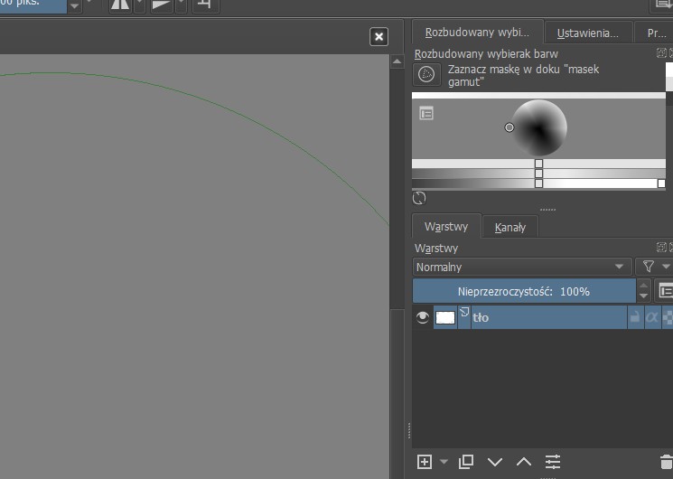This screenshot has height=479, width=673.
Task: Click the horizontal mirror tool icon
Action: [x=120, y=5]
